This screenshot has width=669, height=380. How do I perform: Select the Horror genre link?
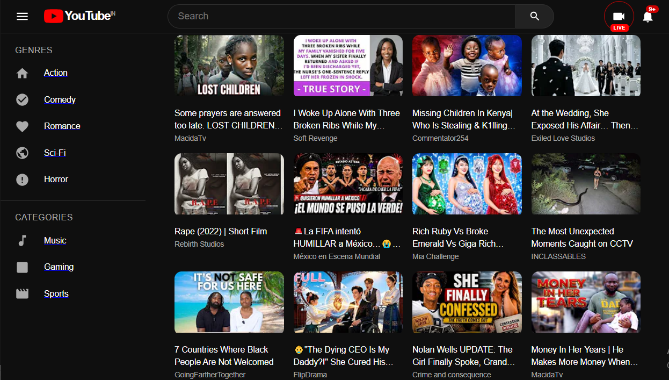(56, 179)
